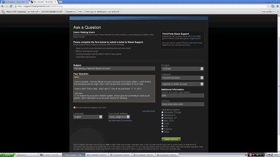Close the translation bar with the X
The image size is (280, 157).
click(278, 12)
